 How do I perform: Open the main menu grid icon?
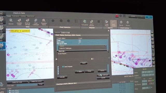[1, 13]
